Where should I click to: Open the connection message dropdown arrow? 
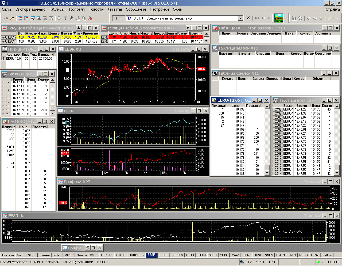pos(240,18)
